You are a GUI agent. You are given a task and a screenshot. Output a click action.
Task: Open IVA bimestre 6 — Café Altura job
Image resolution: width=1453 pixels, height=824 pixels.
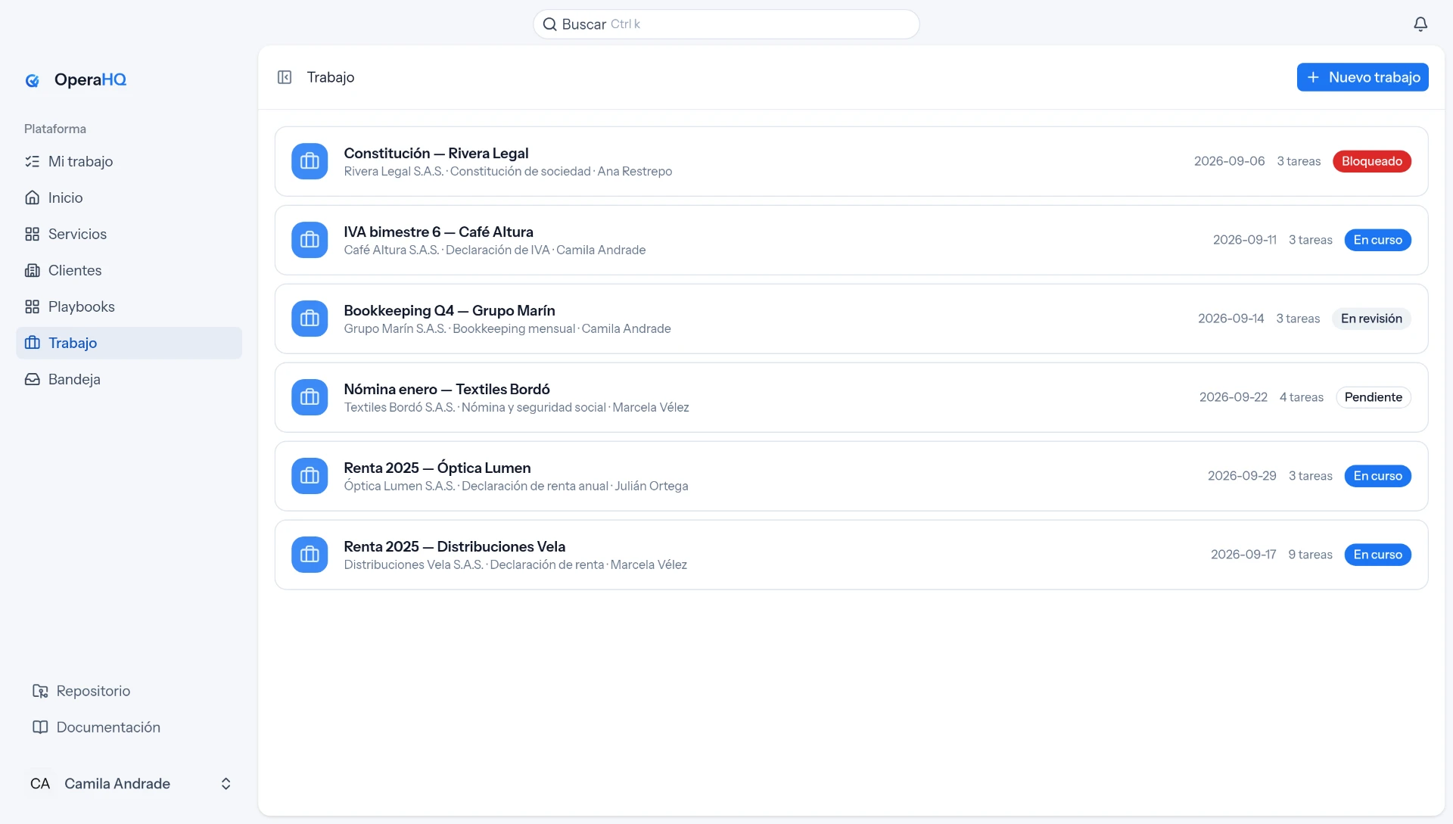(x=851, y=240)
